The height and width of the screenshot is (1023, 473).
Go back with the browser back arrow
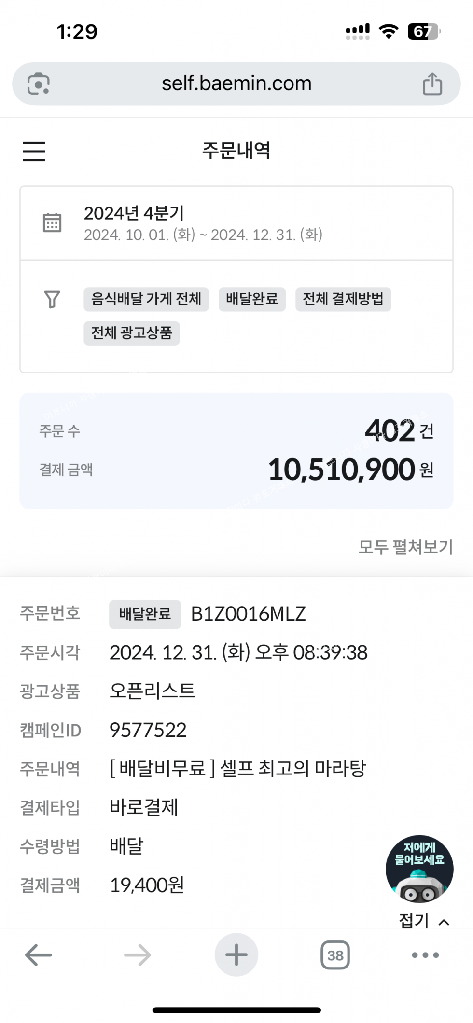pyautogui.click(x=39, y=955)
